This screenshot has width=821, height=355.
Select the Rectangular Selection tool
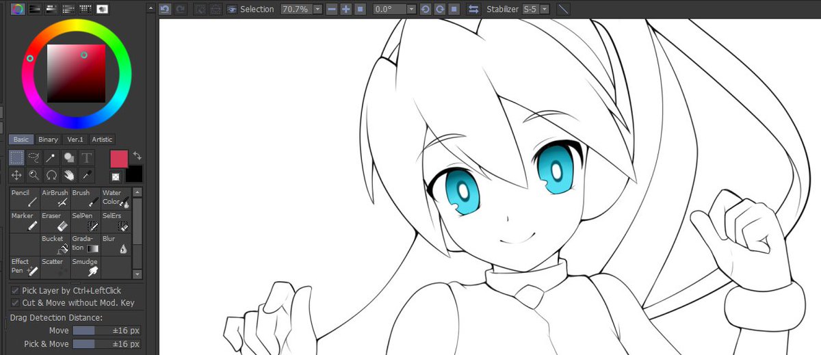tap(16, 158)
